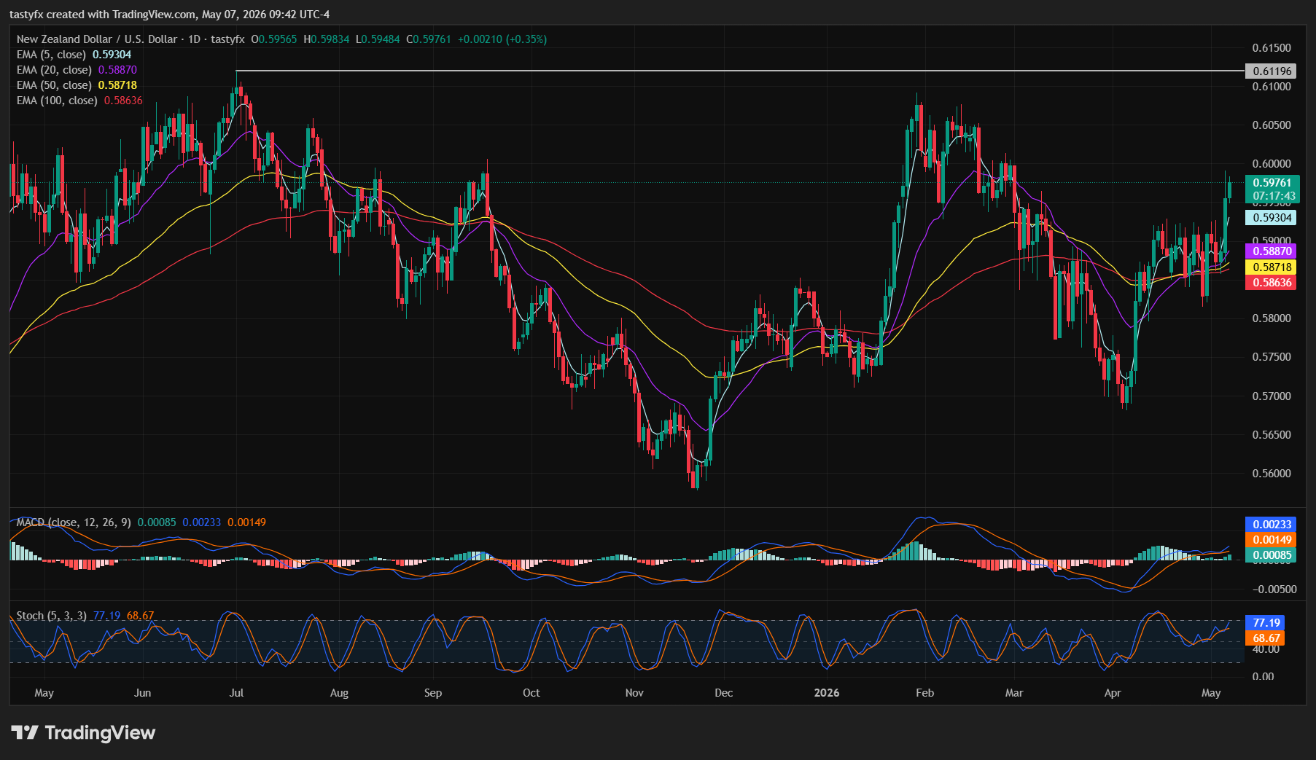
Task: Click the low value L0.59484
Action: (378, 39)
